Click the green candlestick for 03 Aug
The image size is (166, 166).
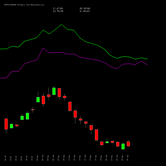click(x=38, y=100)
